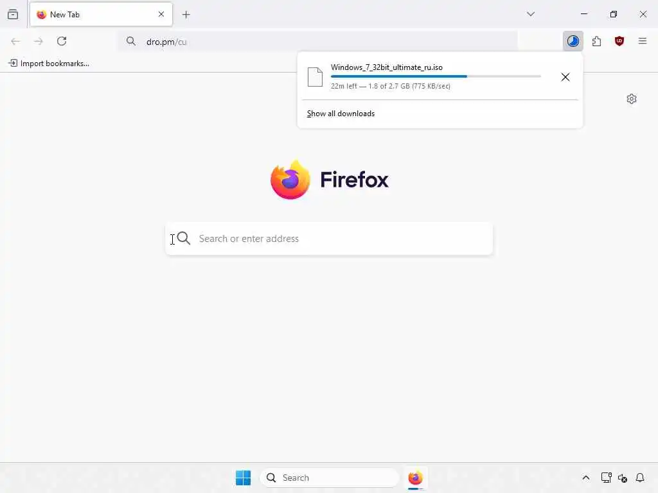Click the Search or enter address box
658x493 pixels.
(329, 239)
